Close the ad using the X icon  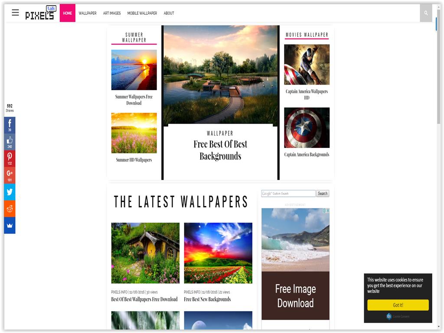tap(328, 210)
